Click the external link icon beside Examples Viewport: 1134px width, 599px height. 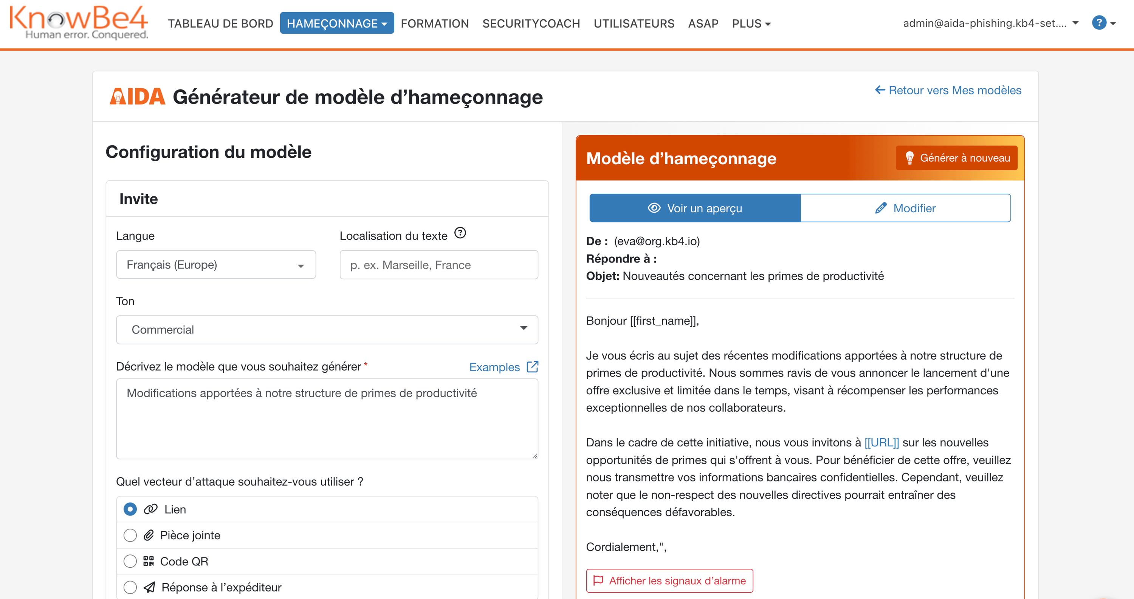click(533, 366)
